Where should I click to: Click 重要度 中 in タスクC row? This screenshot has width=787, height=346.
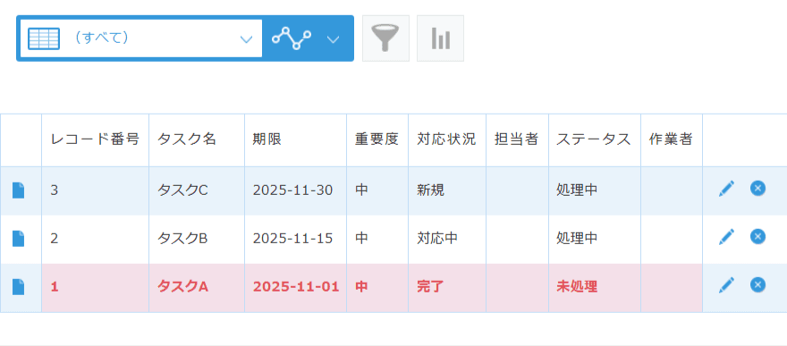tap(377, 190)
